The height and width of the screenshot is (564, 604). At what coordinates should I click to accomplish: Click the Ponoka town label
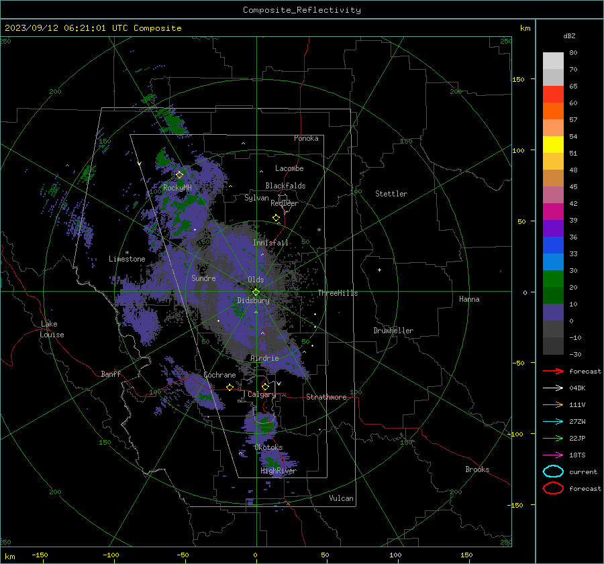306,138
